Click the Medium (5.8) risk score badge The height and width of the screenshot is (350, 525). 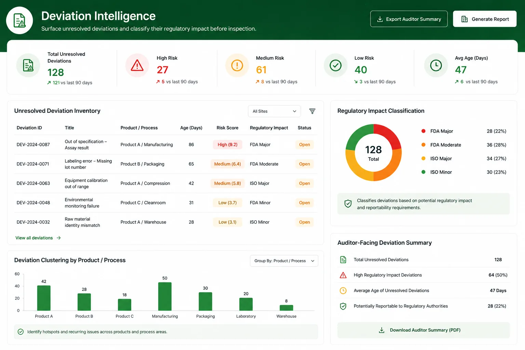(x=228, y=183)
